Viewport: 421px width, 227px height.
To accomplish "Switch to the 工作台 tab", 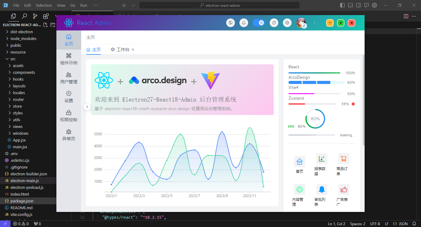I will click(120, 50).
